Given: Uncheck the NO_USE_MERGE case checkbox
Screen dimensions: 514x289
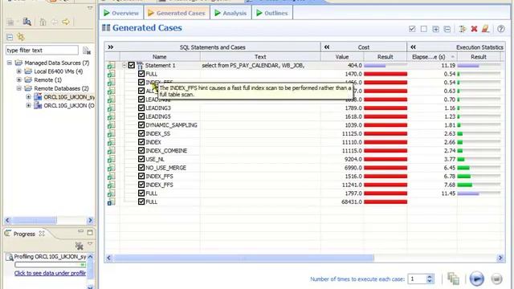Looking at the screenshot, I should [141, 168].
